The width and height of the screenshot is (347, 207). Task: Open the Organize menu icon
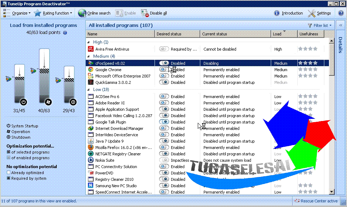pos(6,13)
